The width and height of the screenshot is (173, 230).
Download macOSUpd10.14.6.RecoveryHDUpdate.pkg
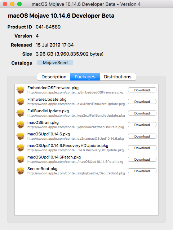coord(142,148)
